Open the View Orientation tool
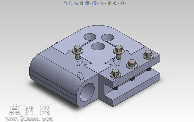Viewport: 194px width, 122px height. tap(87, 3)
